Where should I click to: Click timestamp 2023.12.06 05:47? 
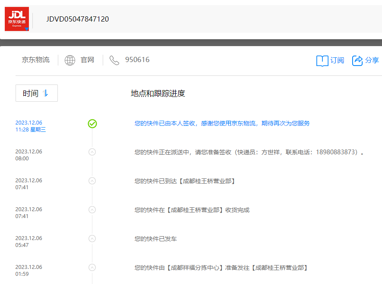click(29, 241)
